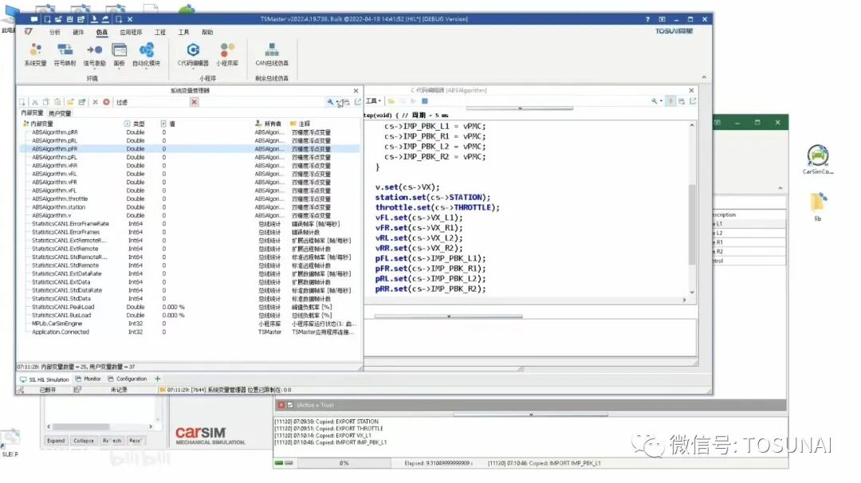Open the 系统变量 ribbon tool
The image size is (861, 483).
click(35, 55)
